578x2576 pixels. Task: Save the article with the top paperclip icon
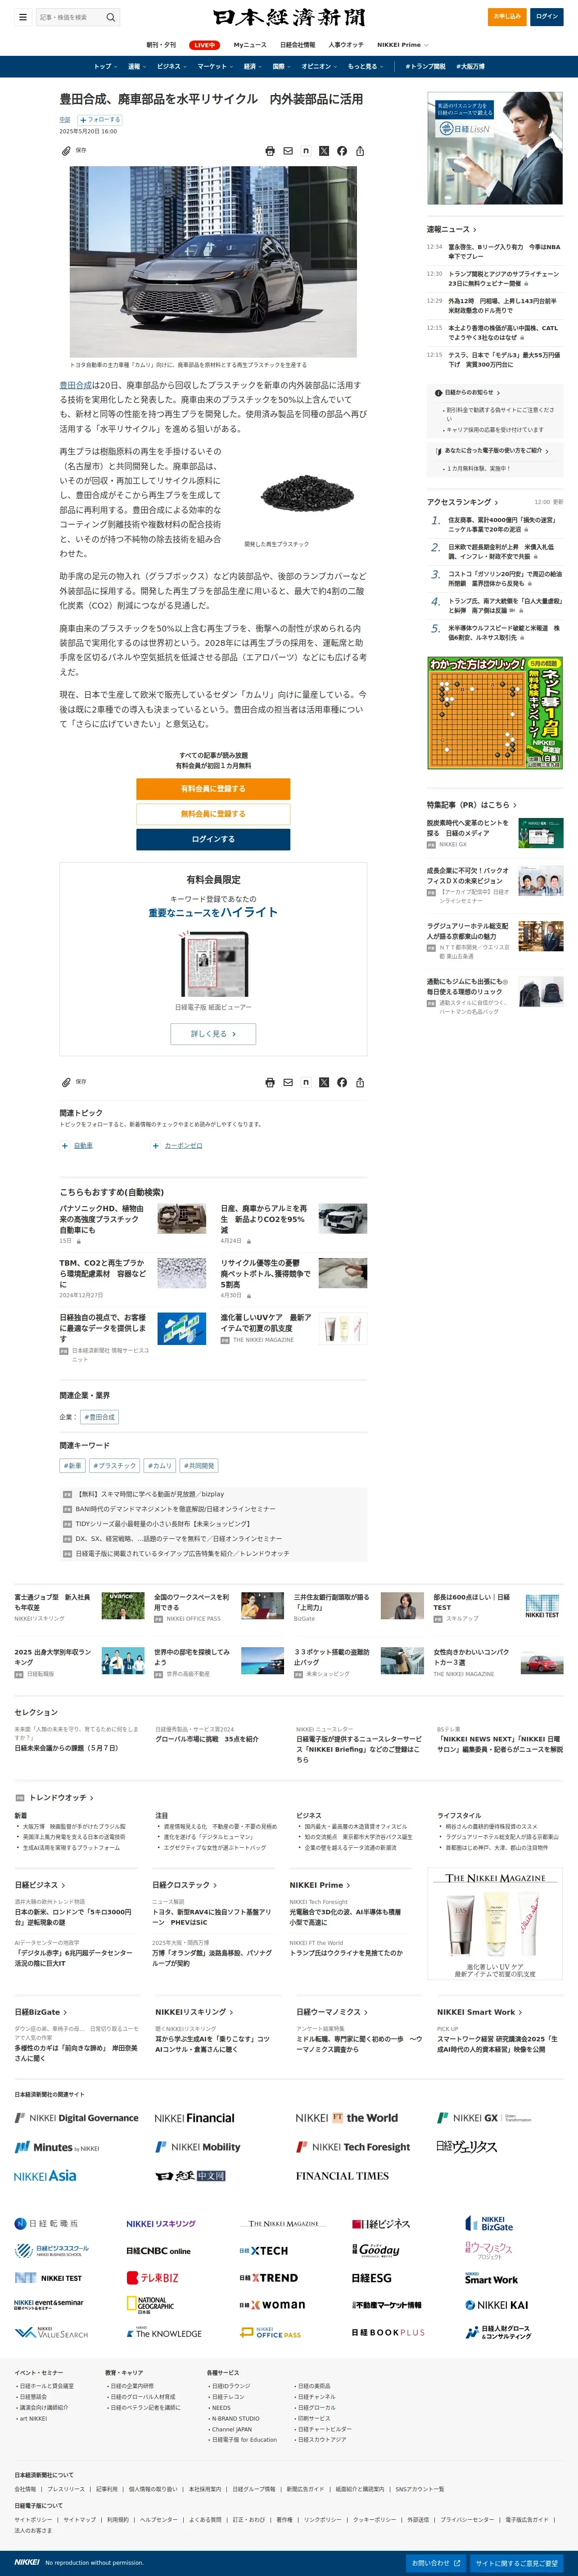coord(66,151)
